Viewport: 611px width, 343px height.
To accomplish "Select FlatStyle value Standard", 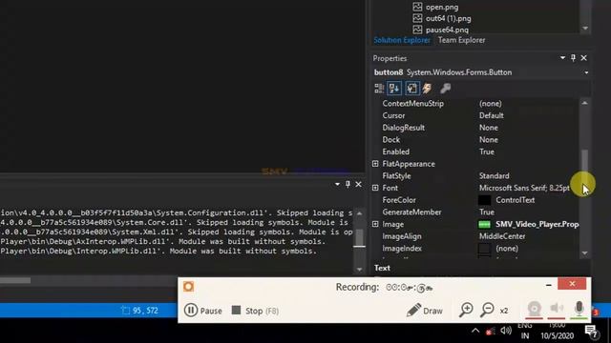I will click(495, 175).
